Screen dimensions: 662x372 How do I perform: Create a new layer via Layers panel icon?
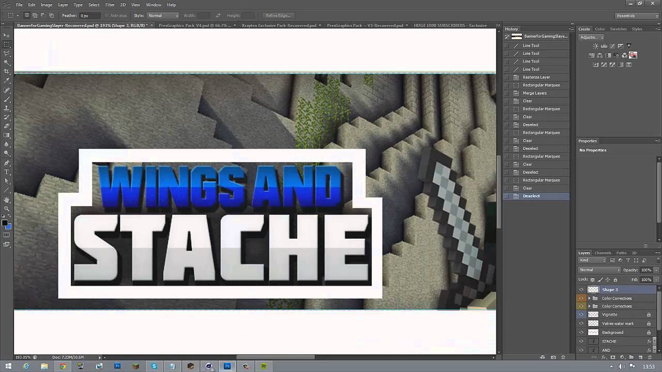click(640, 357)
